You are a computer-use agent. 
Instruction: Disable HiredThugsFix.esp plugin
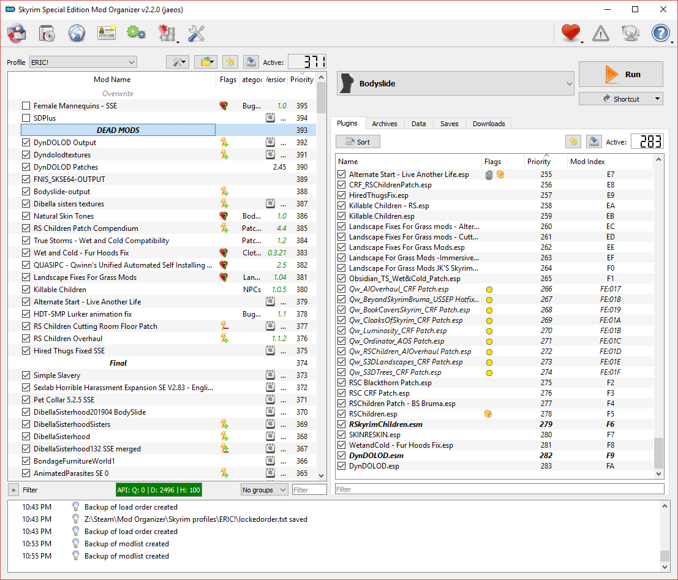pos(342,195)
